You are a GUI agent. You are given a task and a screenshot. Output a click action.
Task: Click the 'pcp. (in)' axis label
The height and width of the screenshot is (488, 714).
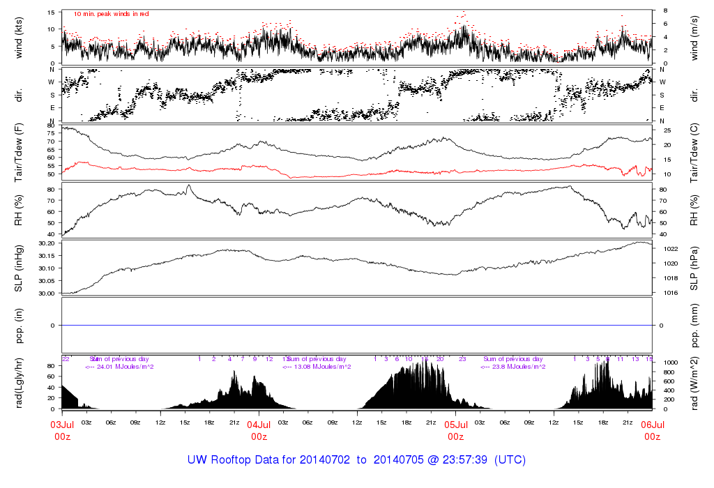coord(19,325)
